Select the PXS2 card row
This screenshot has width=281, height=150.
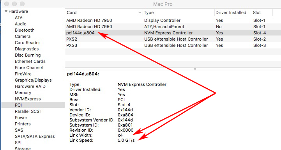173,39
